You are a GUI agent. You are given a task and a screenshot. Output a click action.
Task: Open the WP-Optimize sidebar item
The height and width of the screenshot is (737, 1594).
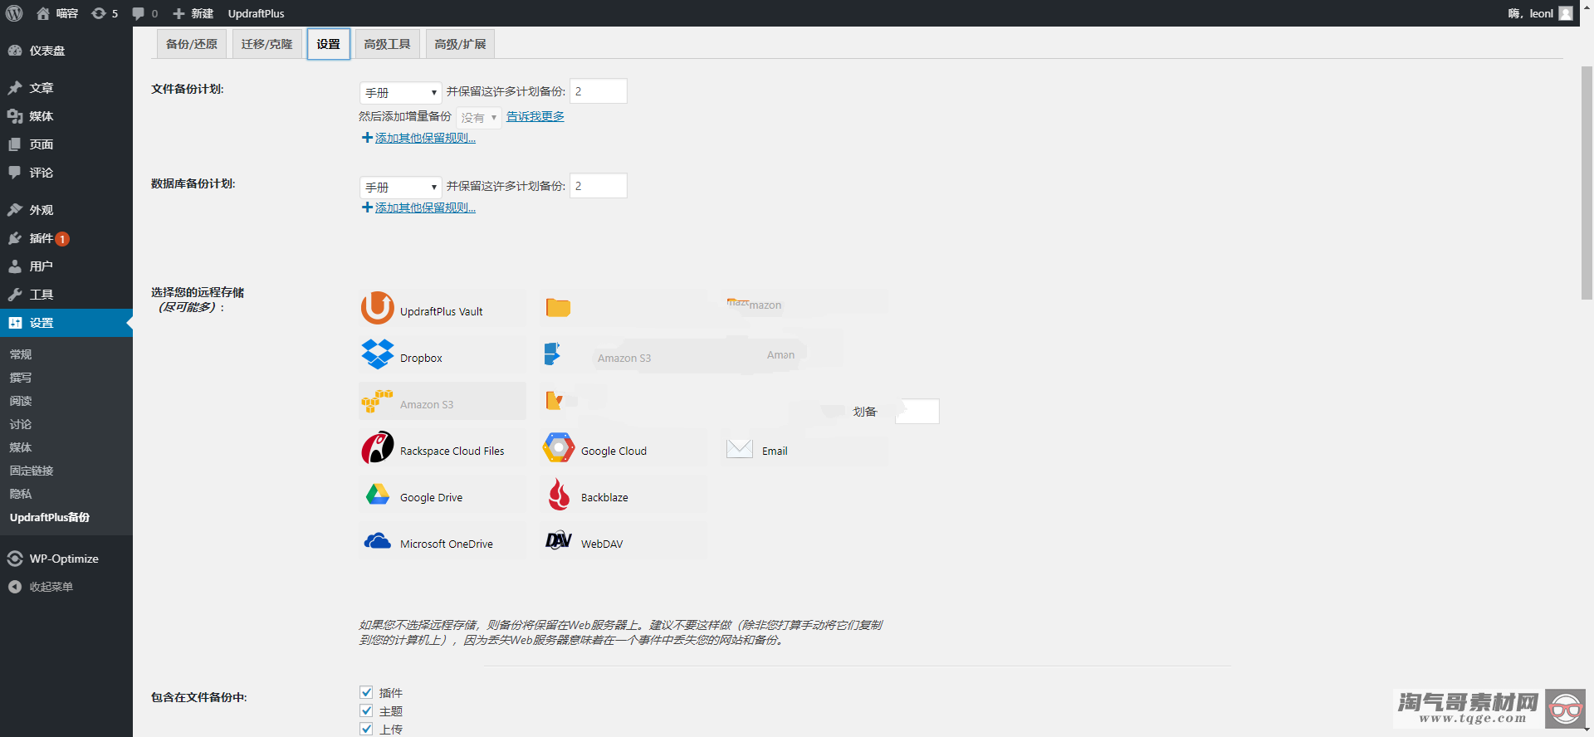pos(66,559)
